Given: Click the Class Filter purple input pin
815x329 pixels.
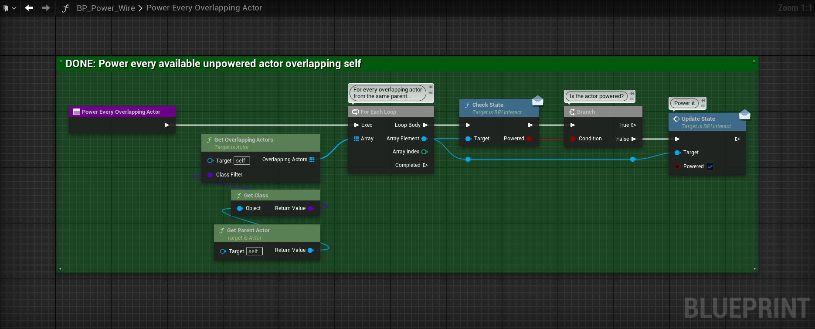Looking at the screenshot, I should [210, 175].
